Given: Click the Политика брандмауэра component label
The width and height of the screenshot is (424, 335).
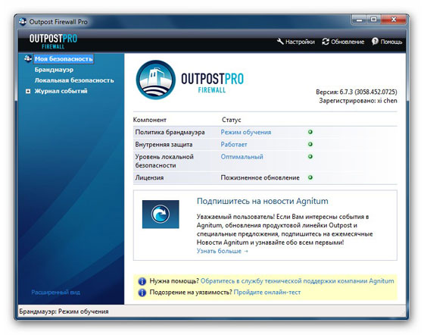Looking at the screenshot, I should click(x=170, y=133).
